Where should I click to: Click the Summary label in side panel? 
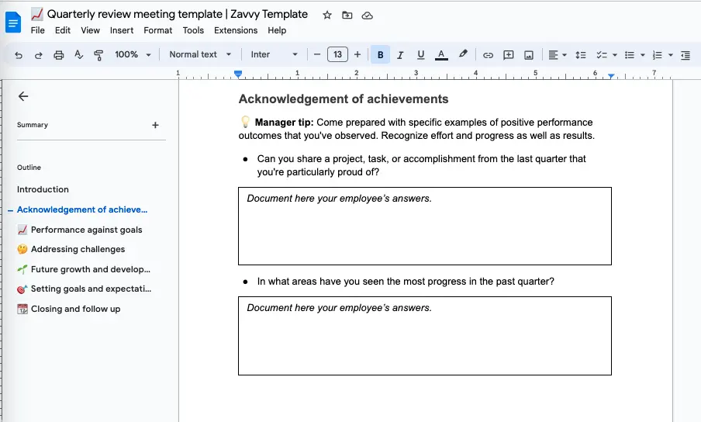tap(33, 125)
